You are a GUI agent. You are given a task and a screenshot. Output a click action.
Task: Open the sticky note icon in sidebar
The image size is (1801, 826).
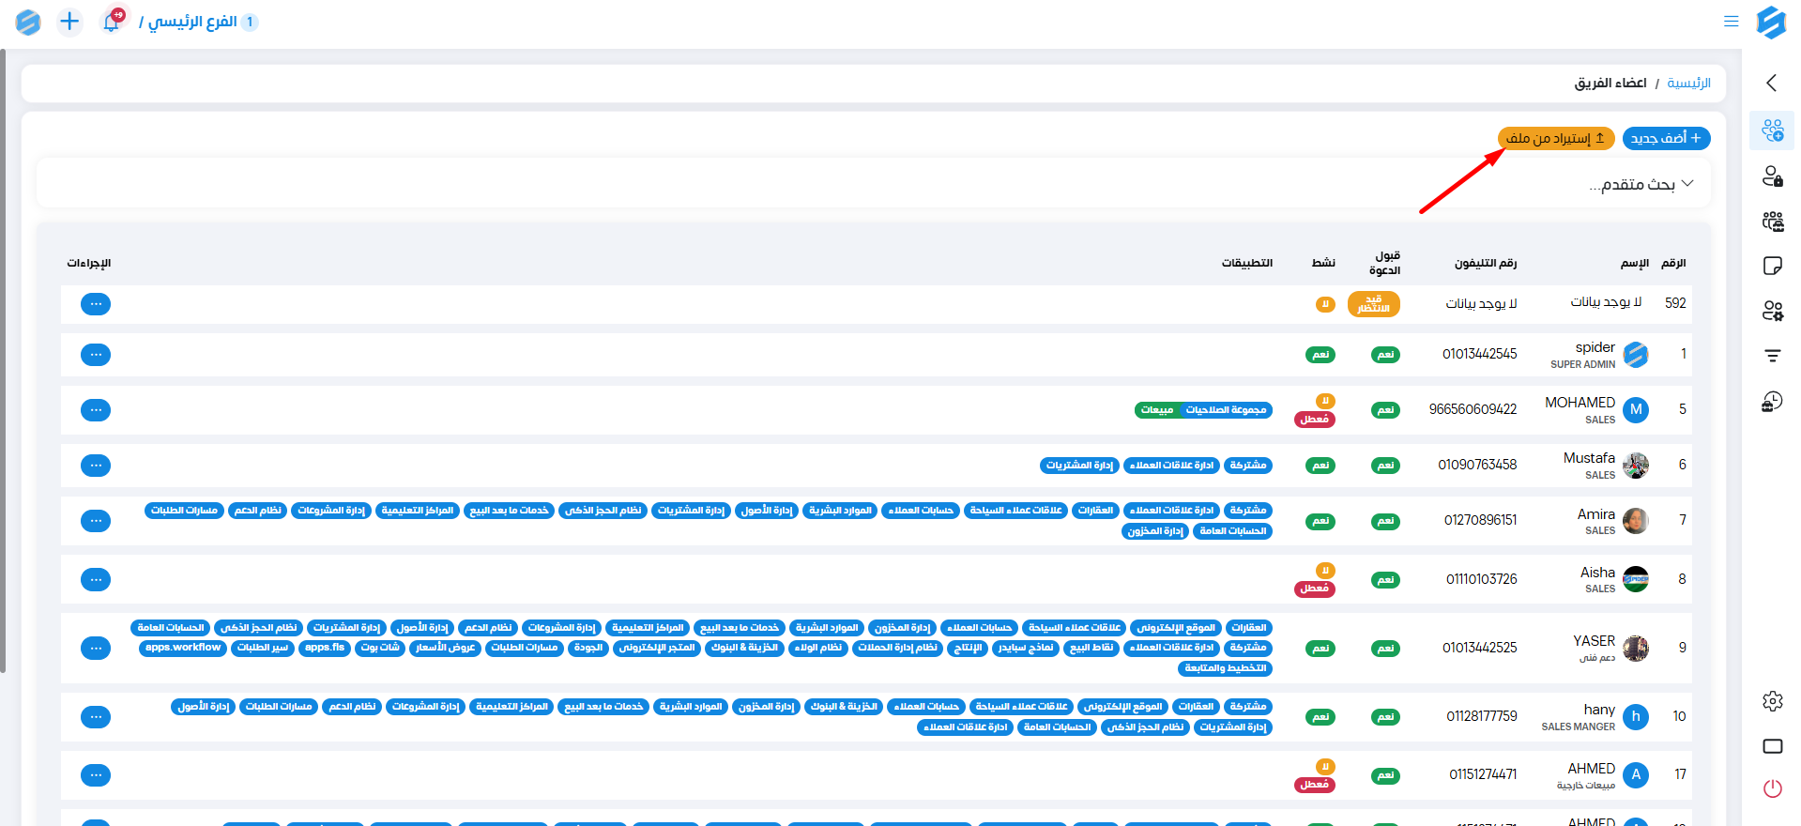(1772, 266)
